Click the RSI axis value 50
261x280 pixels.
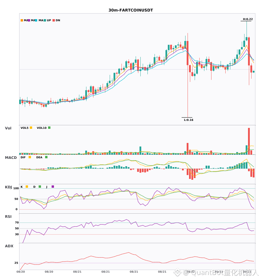click(17, 228)
